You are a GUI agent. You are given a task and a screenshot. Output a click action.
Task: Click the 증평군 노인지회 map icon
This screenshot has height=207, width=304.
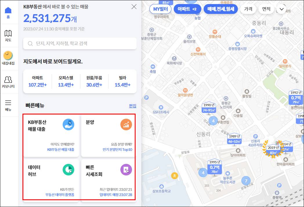pos(226,98)
